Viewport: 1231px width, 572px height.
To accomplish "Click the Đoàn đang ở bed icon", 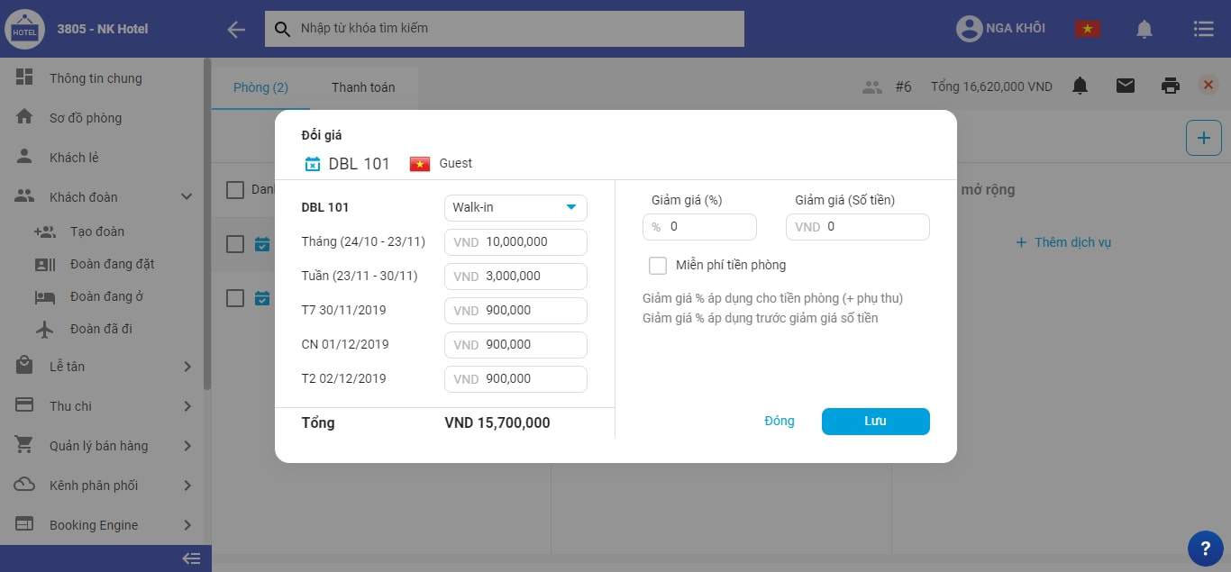I will 45,296.
